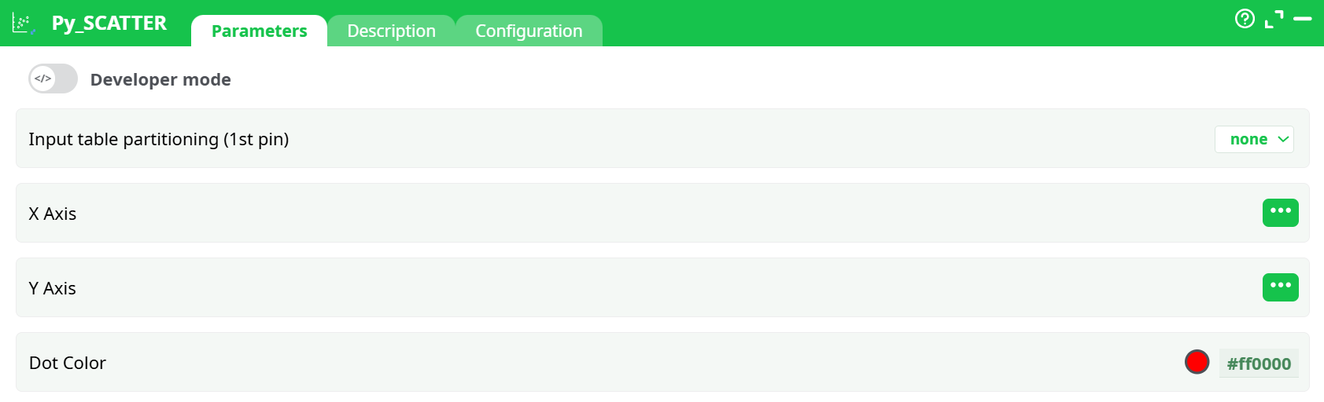Click the red Dot Color swatch
The height and width of the screenshot is (402, 1324).
point(1197,362)
